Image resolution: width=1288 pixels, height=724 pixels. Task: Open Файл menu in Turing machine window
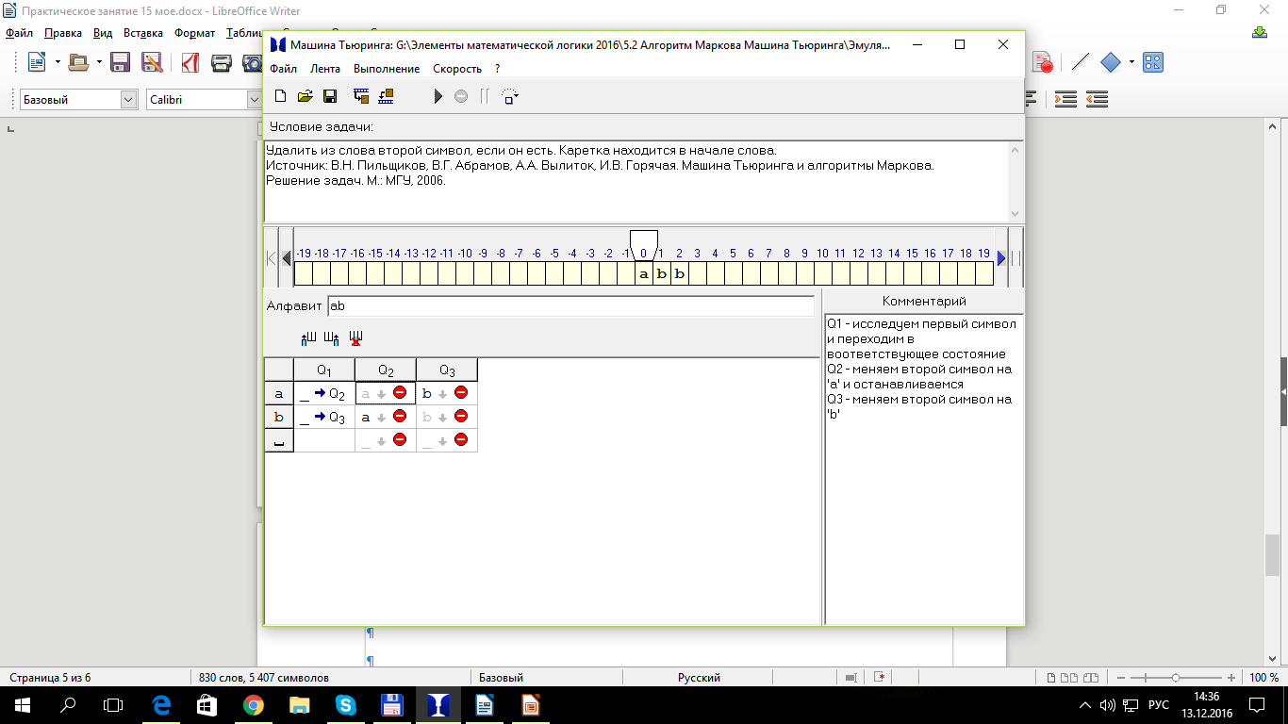[283, 69]
